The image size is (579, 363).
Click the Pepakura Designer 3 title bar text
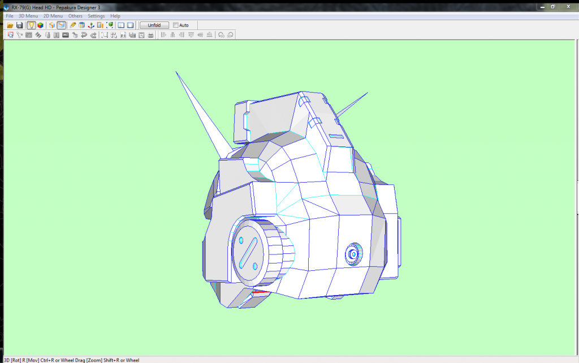tap(56, 7)
